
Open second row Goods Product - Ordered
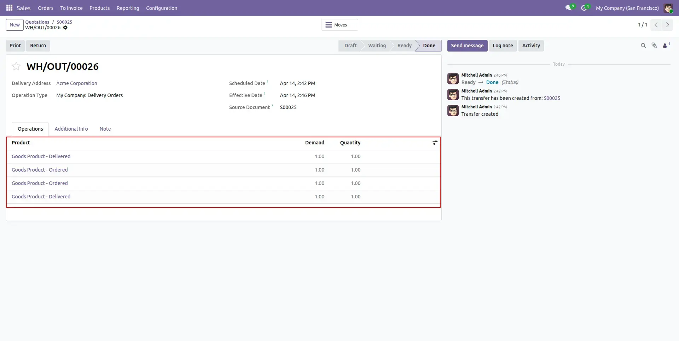(40, 170)
